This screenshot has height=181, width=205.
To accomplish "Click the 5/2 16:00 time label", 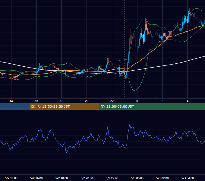I will pos(36,178).
